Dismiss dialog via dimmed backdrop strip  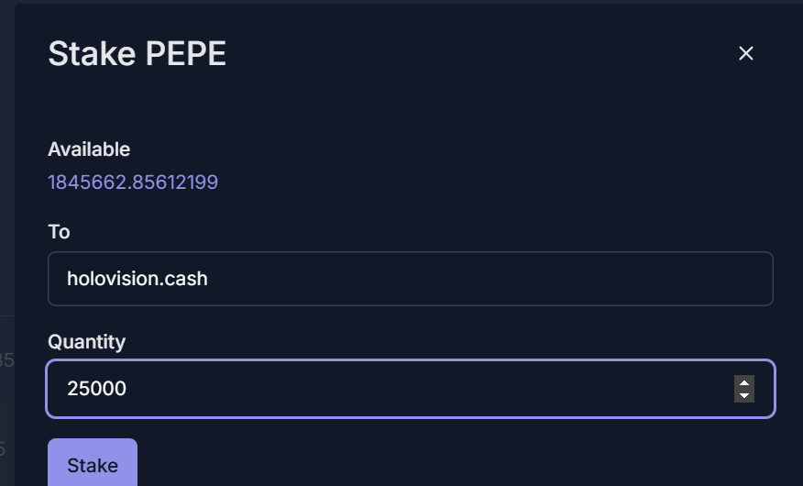[7, 243]
